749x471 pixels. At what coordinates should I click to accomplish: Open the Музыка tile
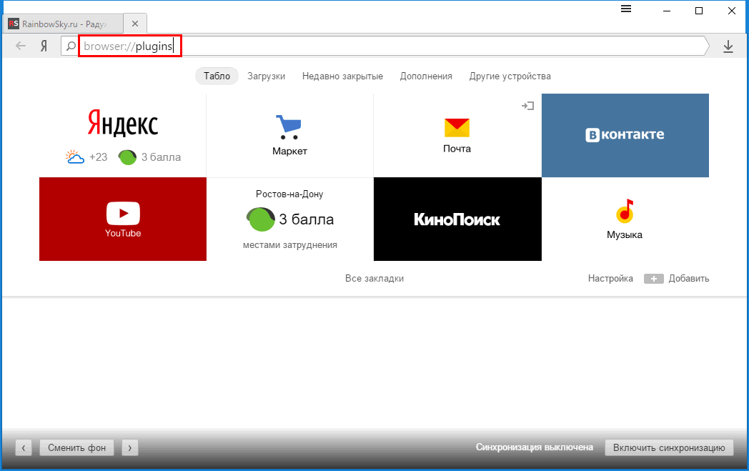click(625, 219)
